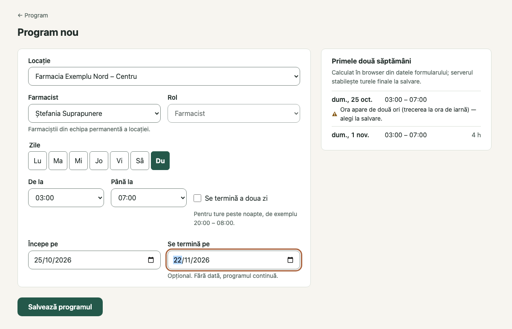The height and width of the screenshot is (329, 512).
Task: Go back via the Program link
Action: pos(33,15)
